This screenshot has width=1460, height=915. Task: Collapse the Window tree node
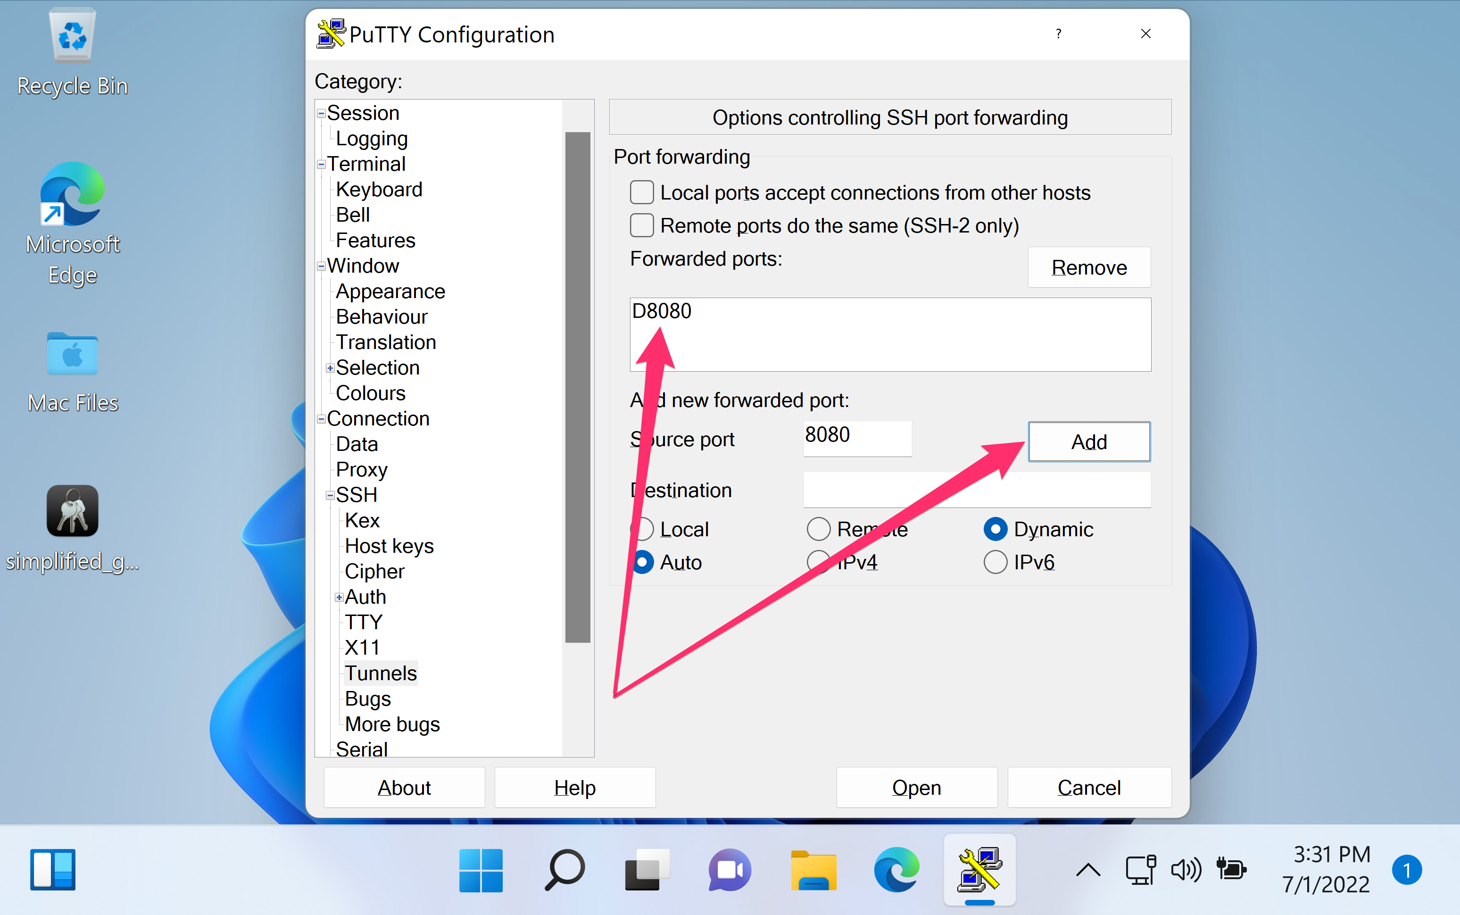[321, 266]
